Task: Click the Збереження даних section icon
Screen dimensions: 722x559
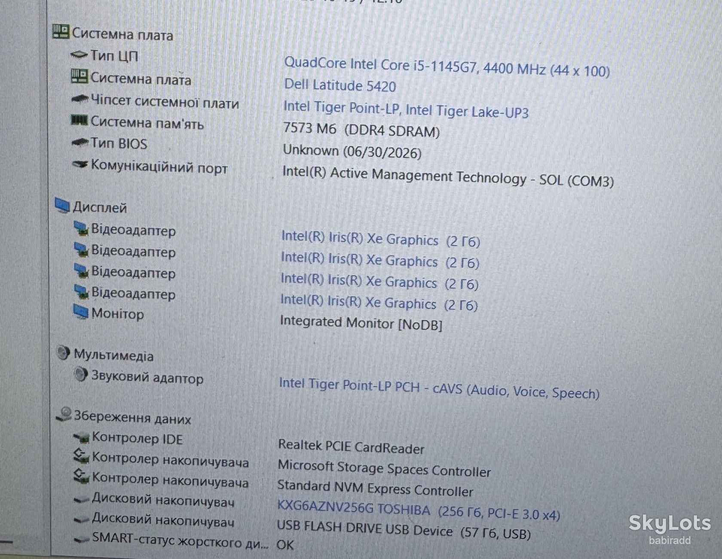Action: (x=64, y=414)
